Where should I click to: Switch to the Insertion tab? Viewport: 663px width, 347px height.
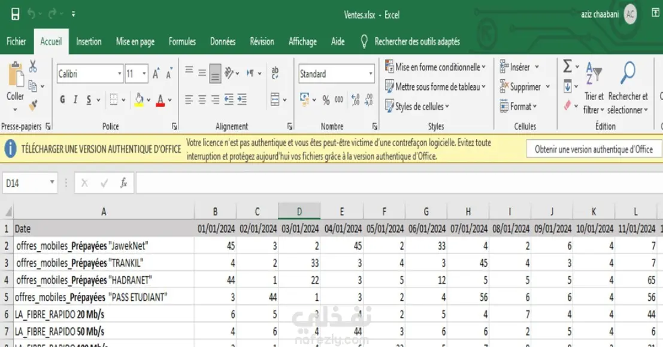tap(89, 41)
